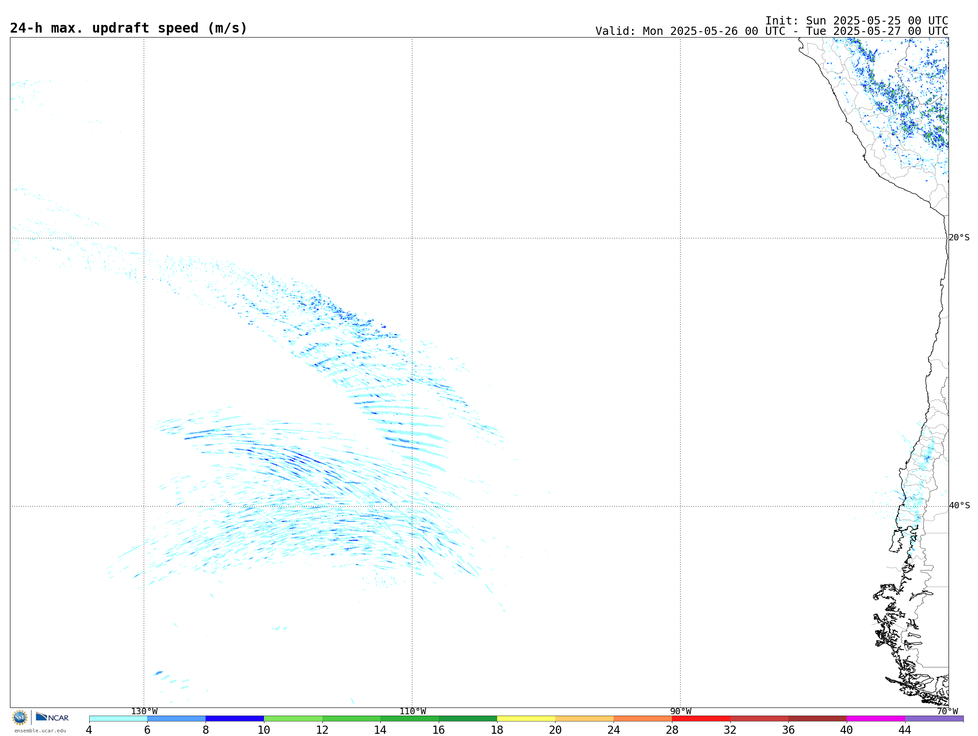Click the 130°W longitude label
978x736 pixels.
144,712
